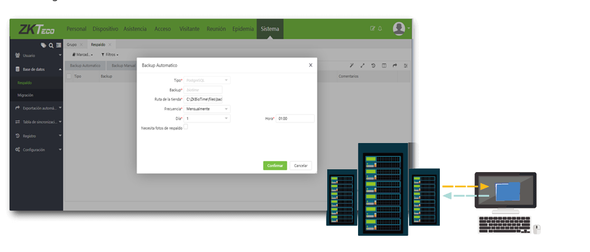Click the edit note icon in header
This screenshot has height=252, width=590.
click(x=373, y=28)
